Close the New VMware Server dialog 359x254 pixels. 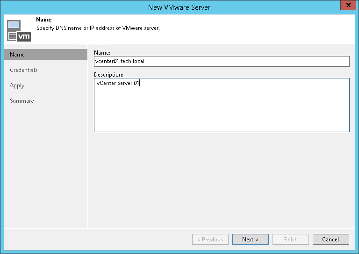(348, 5)
